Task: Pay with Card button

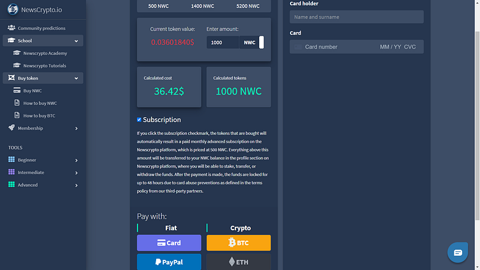Action: click(x=169, y=242)
